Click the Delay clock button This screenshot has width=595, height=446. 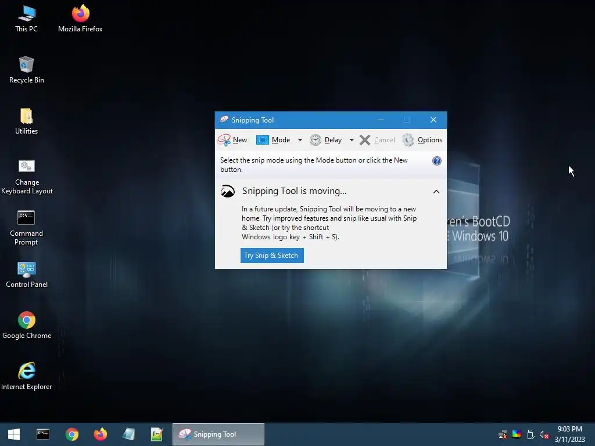326,140
